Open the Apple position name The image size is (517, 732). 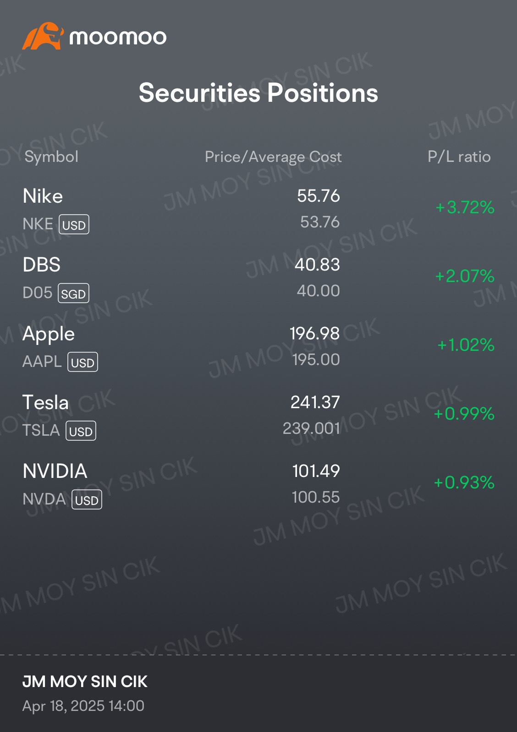pyautogui.click(x=49, y=334)
